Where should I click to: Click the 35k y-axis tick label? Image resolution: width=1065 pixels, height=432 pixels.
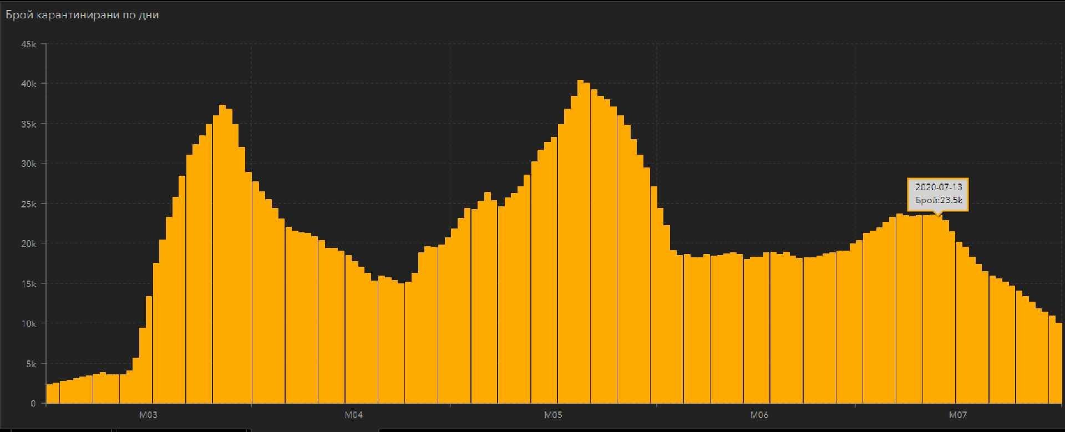[29, 124]
